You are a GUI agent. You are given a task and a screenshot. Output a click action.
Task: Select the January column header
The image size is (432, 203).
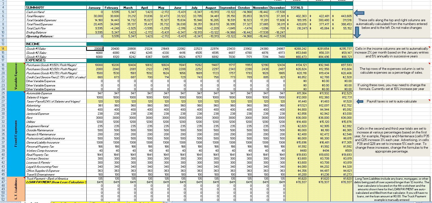pos(95,8)
